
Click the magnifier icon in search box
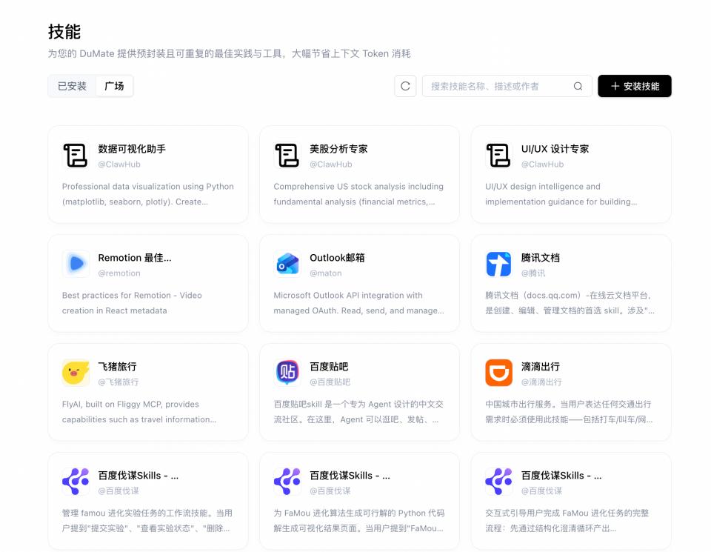click(578, 86)
